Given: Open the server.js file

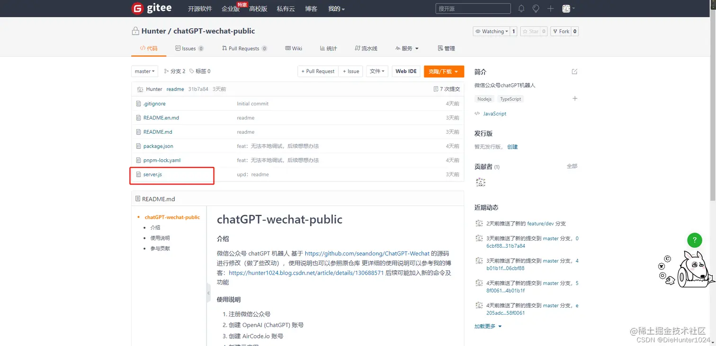Looking at the screenshot, I should click(x=152, y=174).
